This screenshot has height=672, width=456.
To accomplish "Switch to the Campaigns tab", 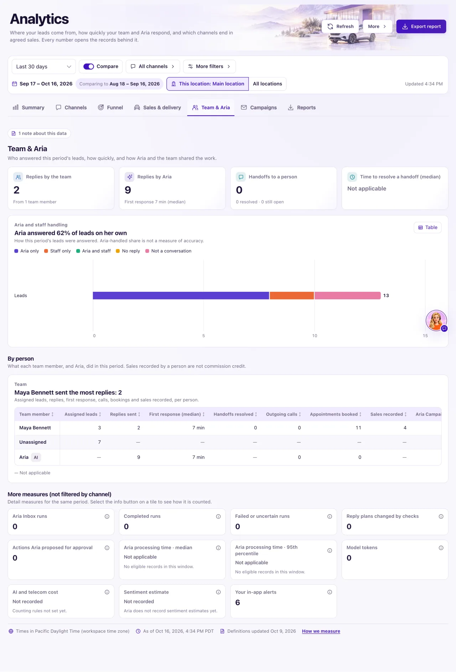I will pyautogui.click(x=259, y=107).
